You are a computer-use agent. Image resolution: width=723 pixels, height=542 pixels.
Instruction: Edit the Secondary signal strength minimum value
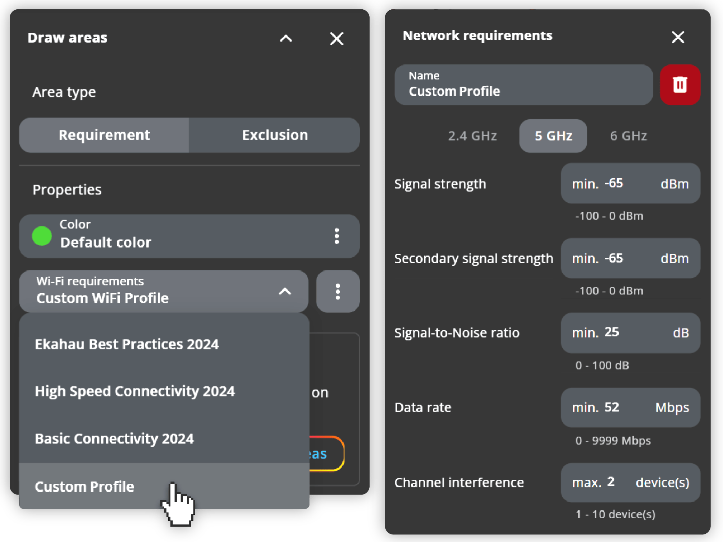pyautogui.click(x=630, y=258)
